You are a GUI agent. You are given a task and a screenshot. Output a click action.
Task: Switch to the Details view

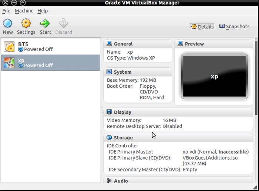point(202,26)
